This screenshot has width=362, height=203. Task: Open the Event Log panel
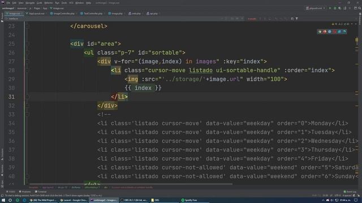[x=350, y=192]
